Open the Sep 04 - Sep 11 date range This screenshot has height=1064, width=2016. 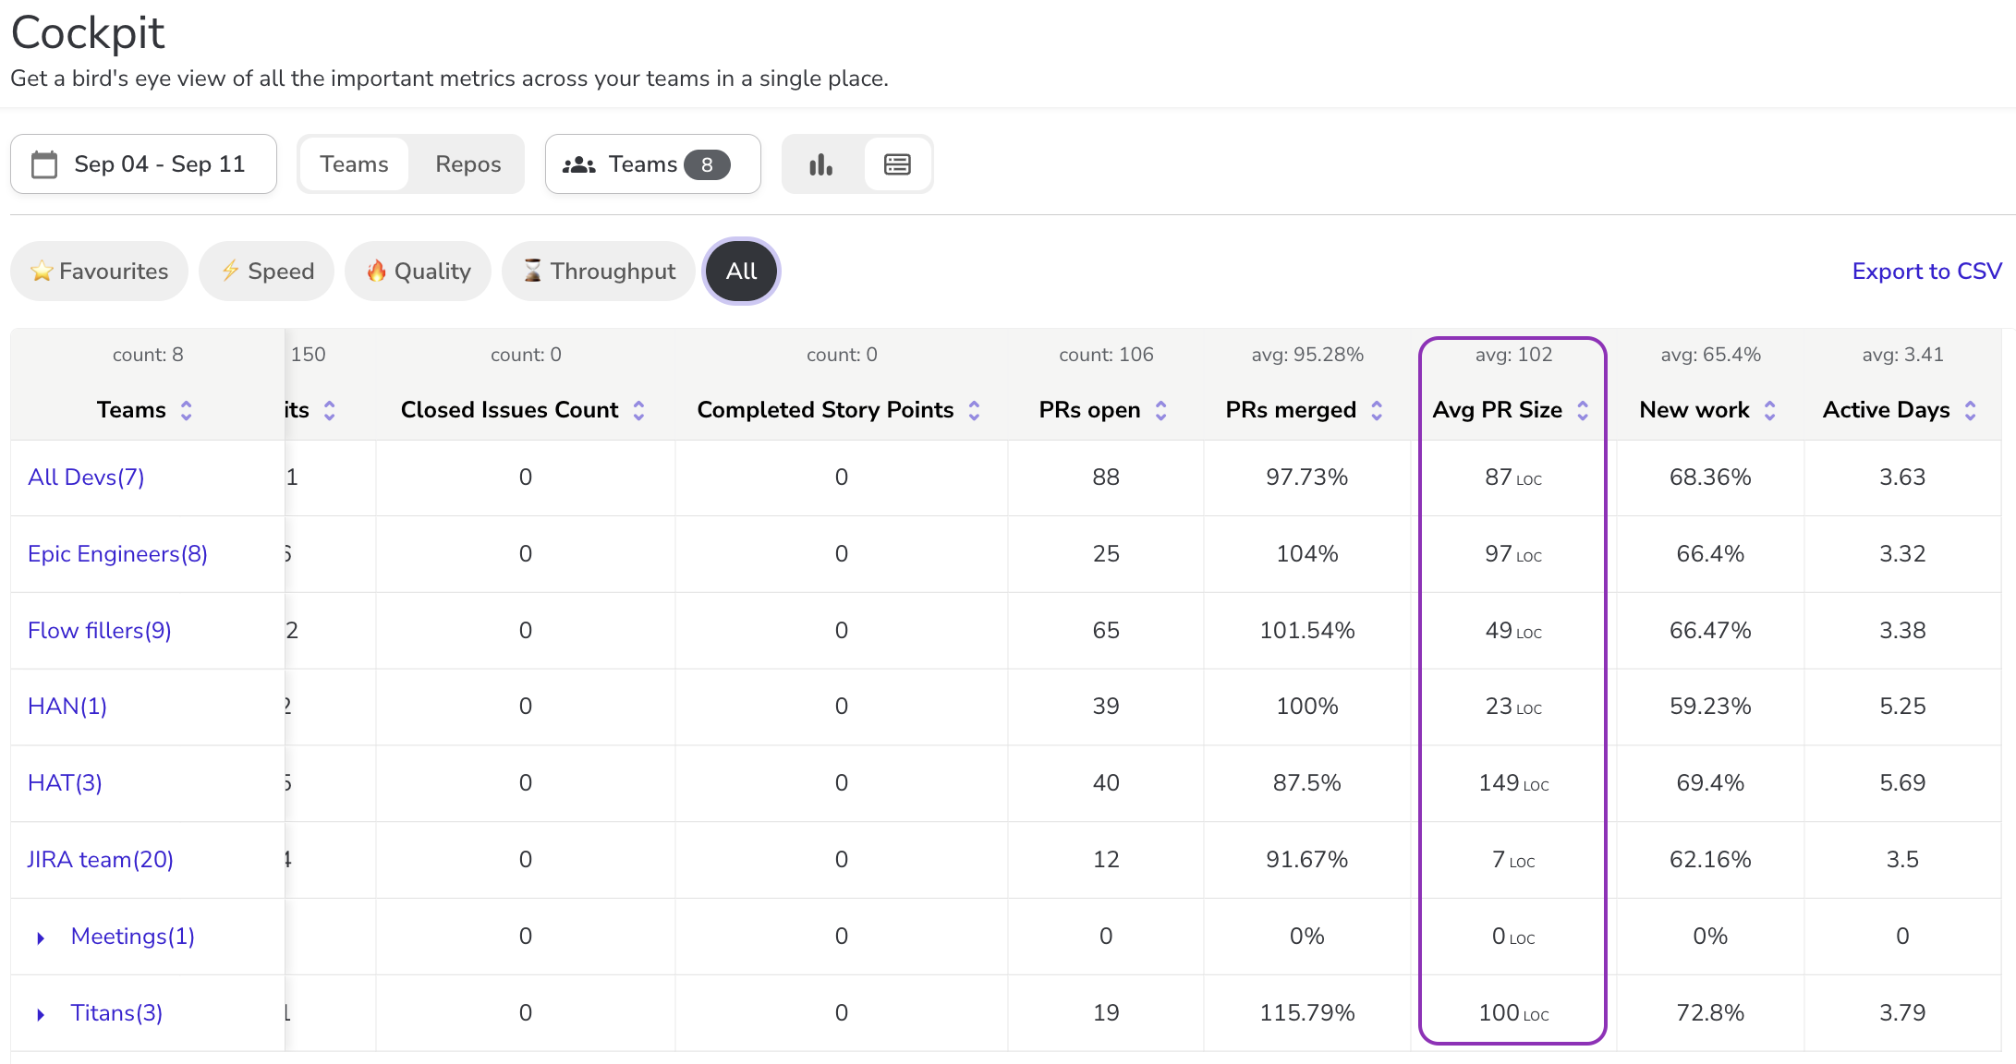coord(159,164)
